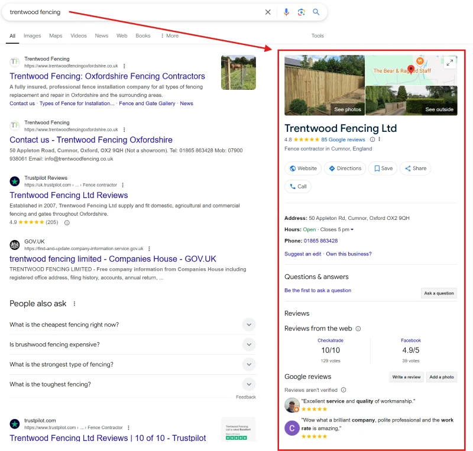Viewport: 473px width, 451px height.
Task: Expand opening hours dropdown next to Closes 5 pm
Action: coord(352,229)
